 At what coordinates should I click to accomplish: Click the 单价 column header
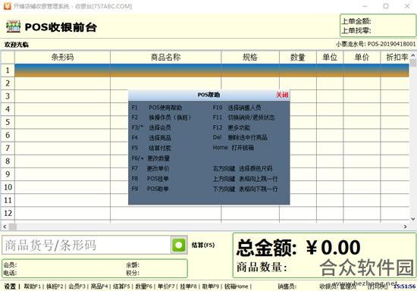pos(362,57)
